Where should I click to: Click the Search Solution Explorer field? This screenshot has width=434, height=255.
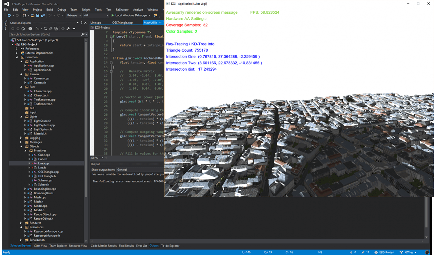(45, 34)
